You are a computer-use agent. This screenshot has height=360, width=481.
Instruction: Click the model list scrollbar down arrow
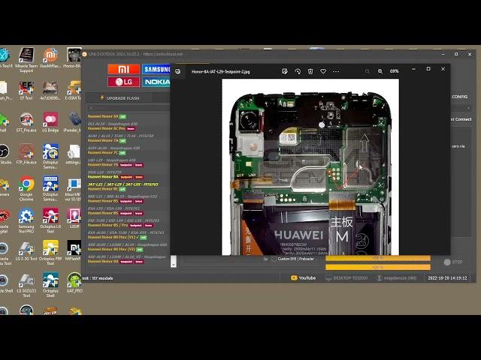174,264
